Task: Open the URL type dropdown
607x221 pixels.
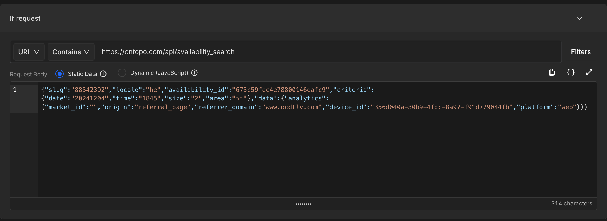Action: pyautogui.click(x=29, y=52)
